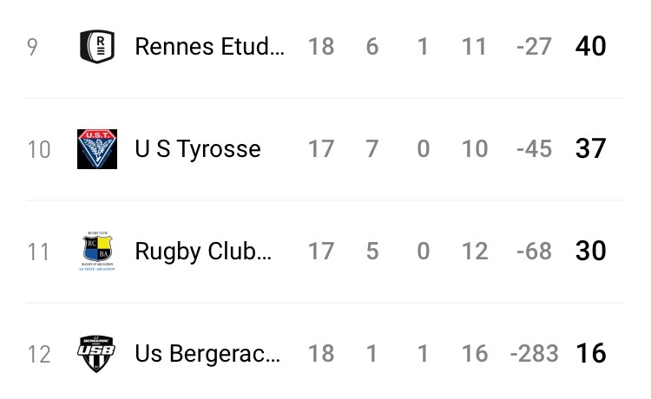Click rank number 10 in standings

tap(39, 149)
